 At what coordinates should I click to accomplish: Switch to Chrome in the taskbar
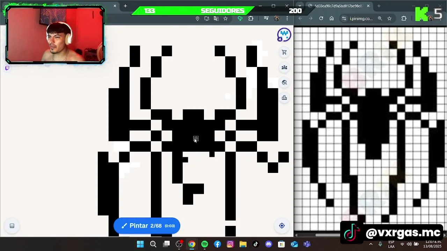pos(192,244)
